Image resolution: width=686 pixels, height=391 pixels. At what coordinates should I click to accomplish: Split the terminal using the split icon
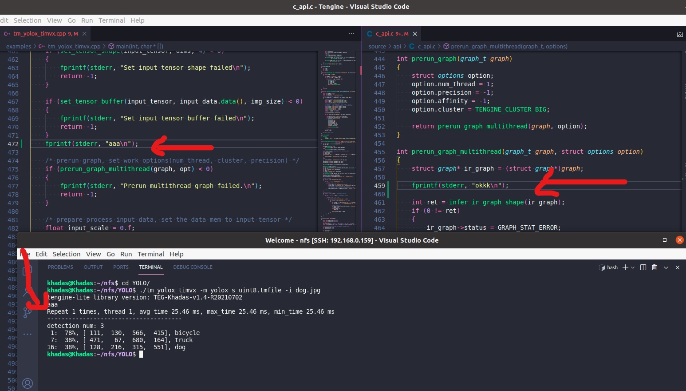pyautogui.click(x=643, y=267)
